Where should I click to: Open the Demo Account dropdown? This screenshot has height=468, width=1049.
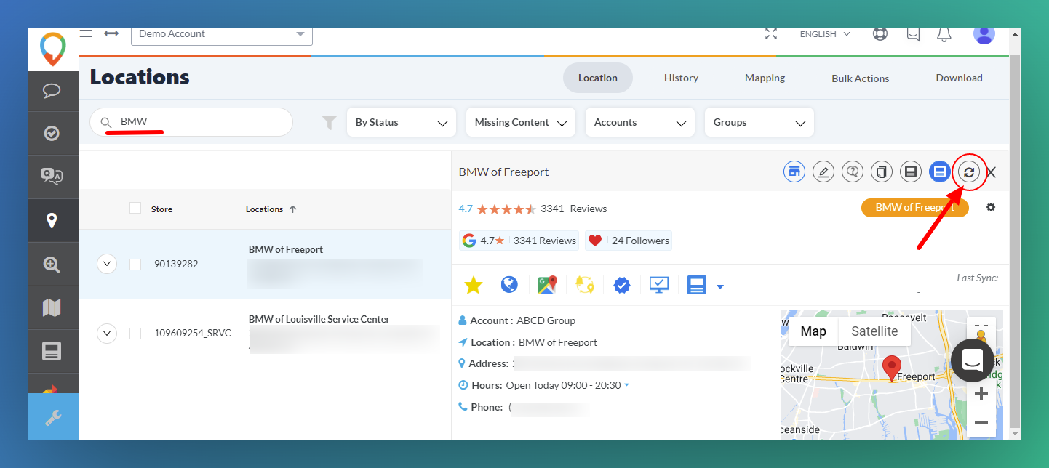[x=222, y=34]
